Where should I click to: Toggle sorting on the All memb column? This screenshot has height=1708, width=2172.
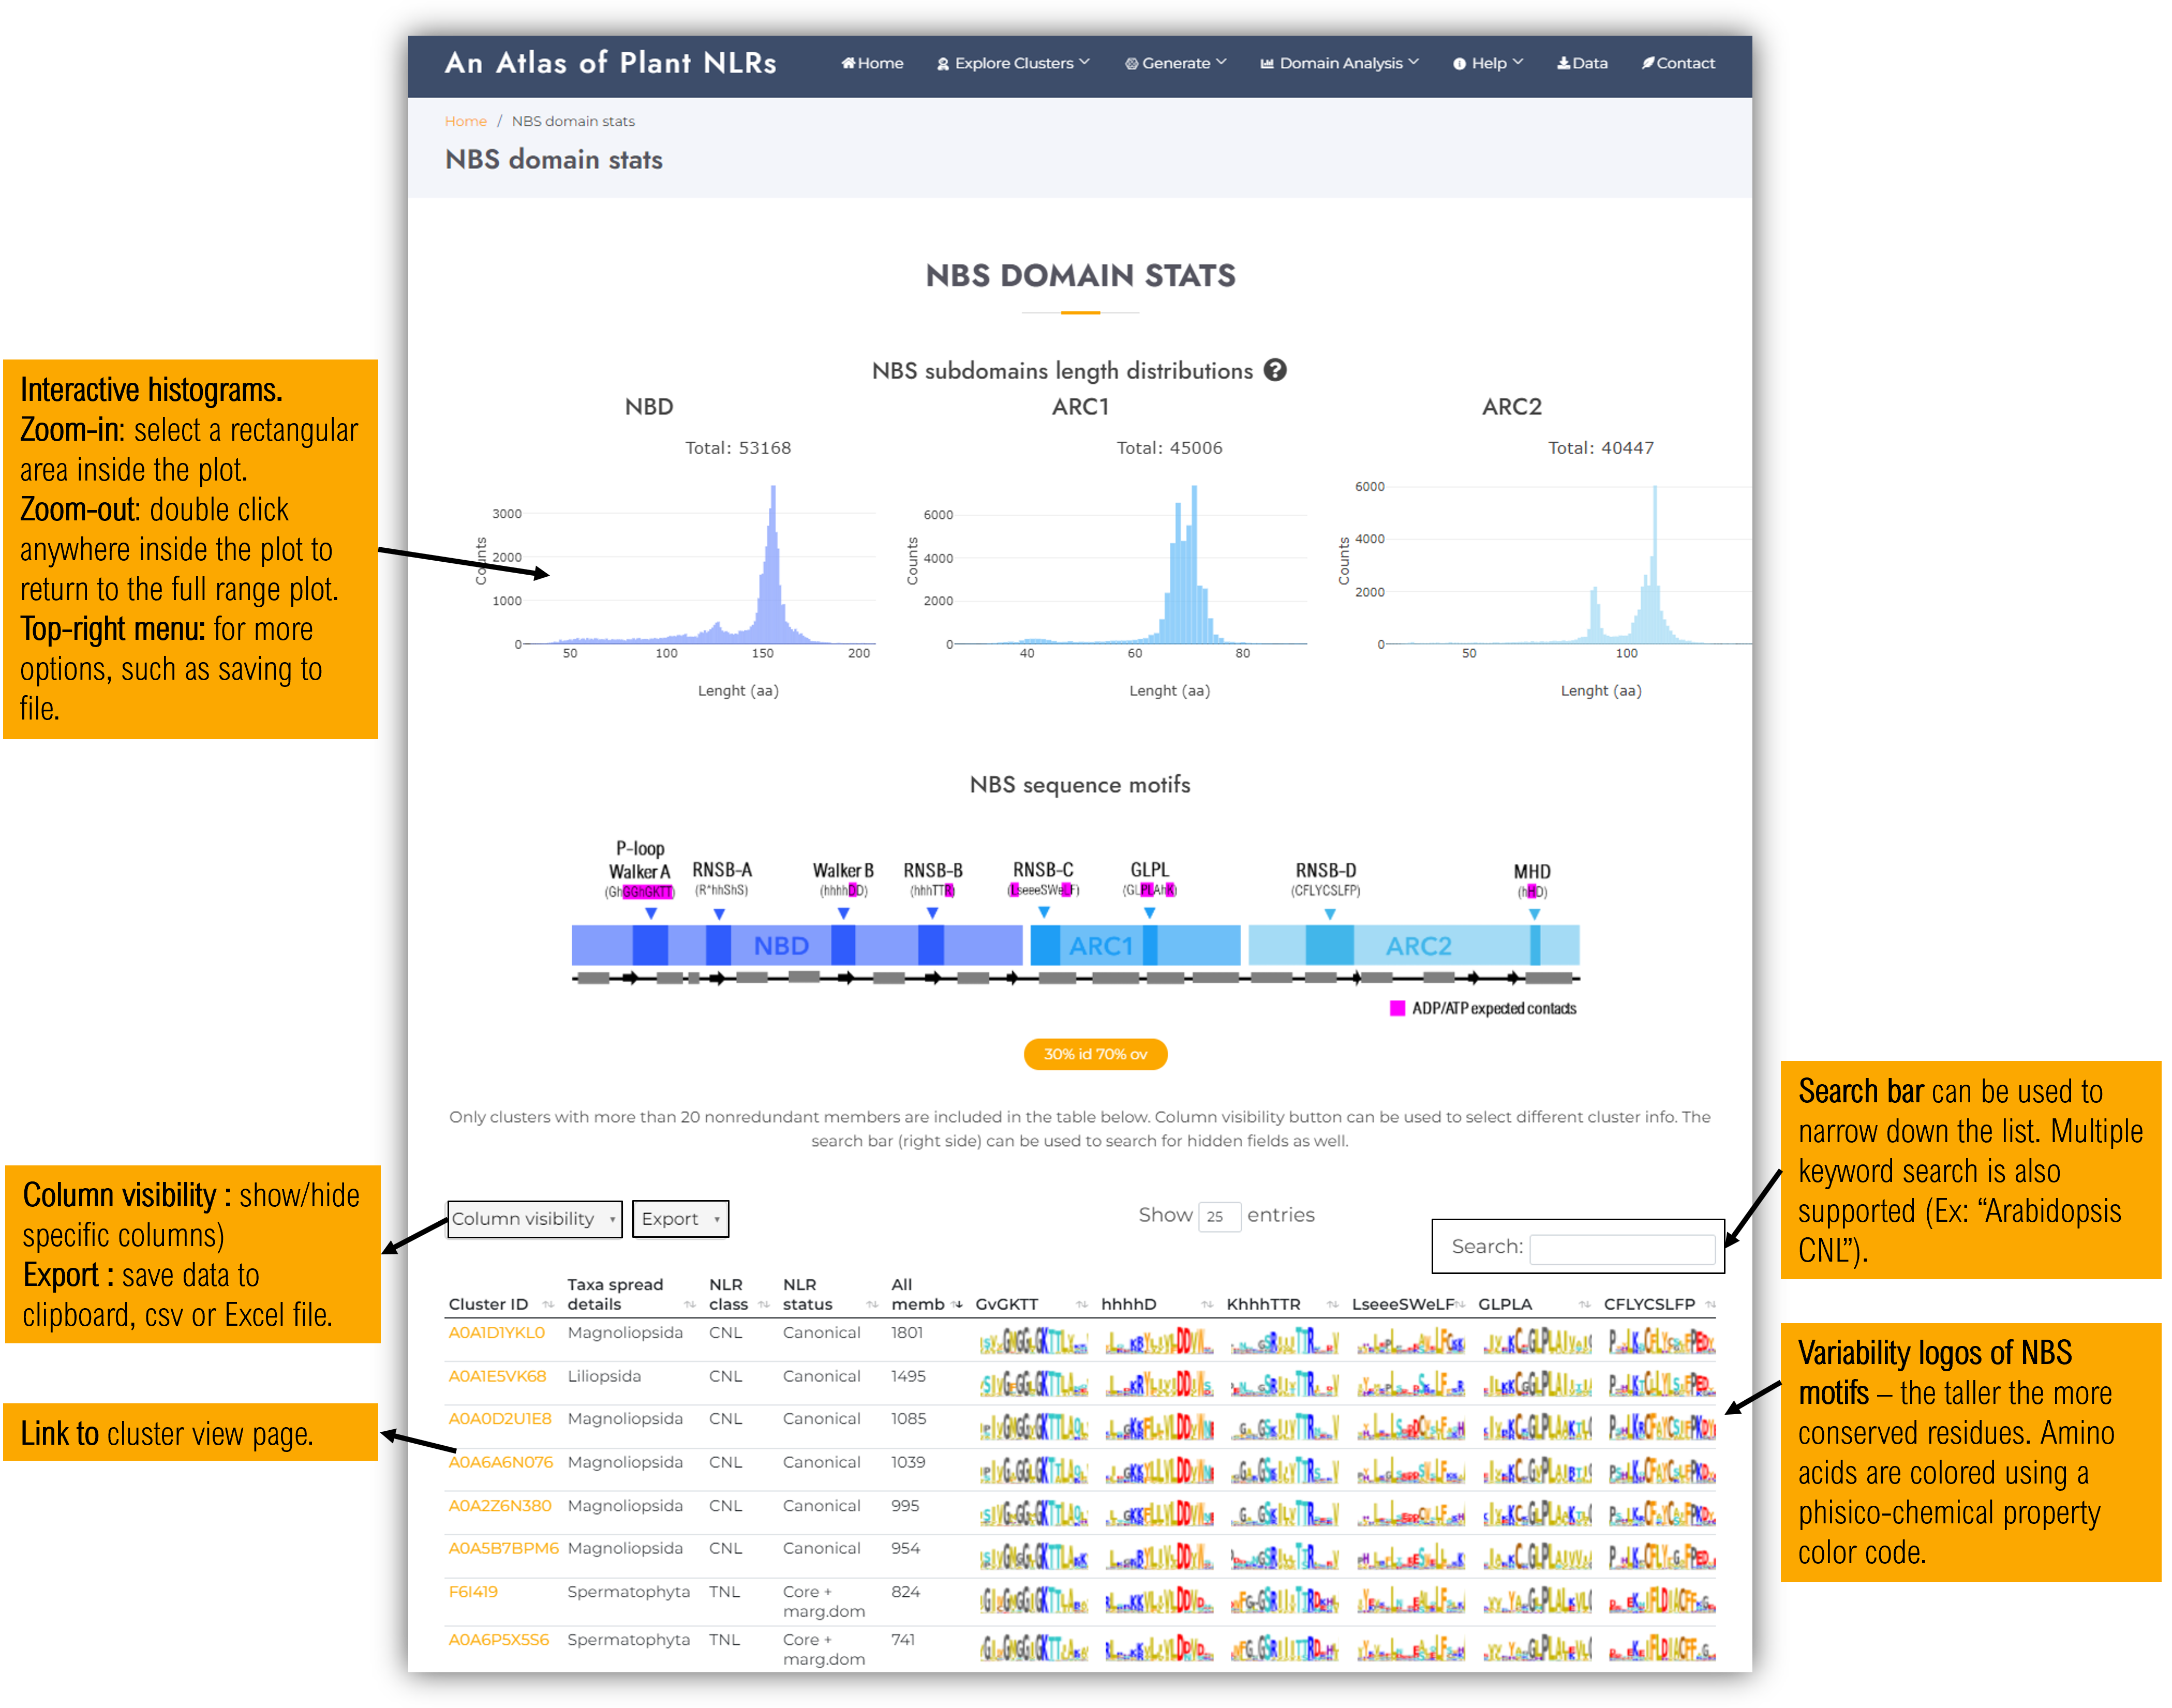tap(958, 1305)
